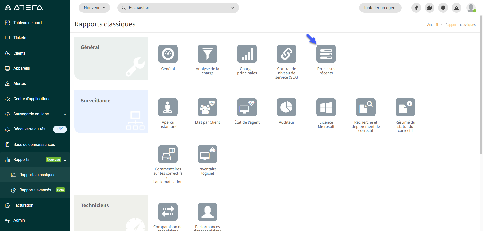Open the Nouveau dropdown
Image resolution: width=483 pixels, height=231 pixels.
94,8
